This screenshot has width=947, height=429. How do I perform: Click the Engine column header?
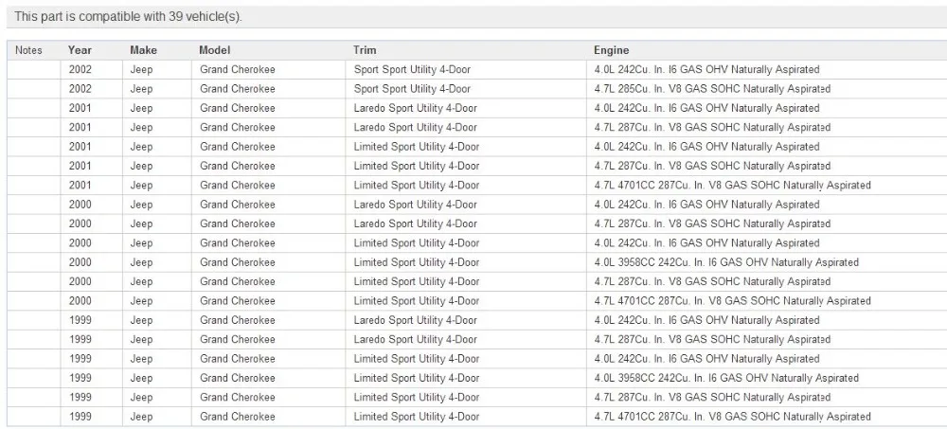tap(611, 50)
